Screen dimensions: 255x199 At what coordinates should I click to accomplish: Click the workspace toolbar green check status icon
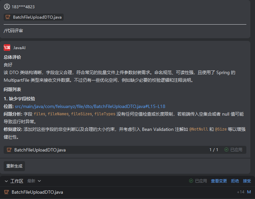point(191,181)
